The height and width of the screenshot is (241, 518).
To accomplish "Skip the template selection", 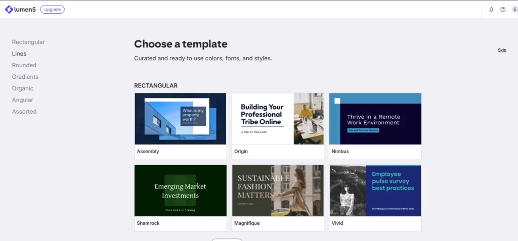I will (x=502, y=50).
